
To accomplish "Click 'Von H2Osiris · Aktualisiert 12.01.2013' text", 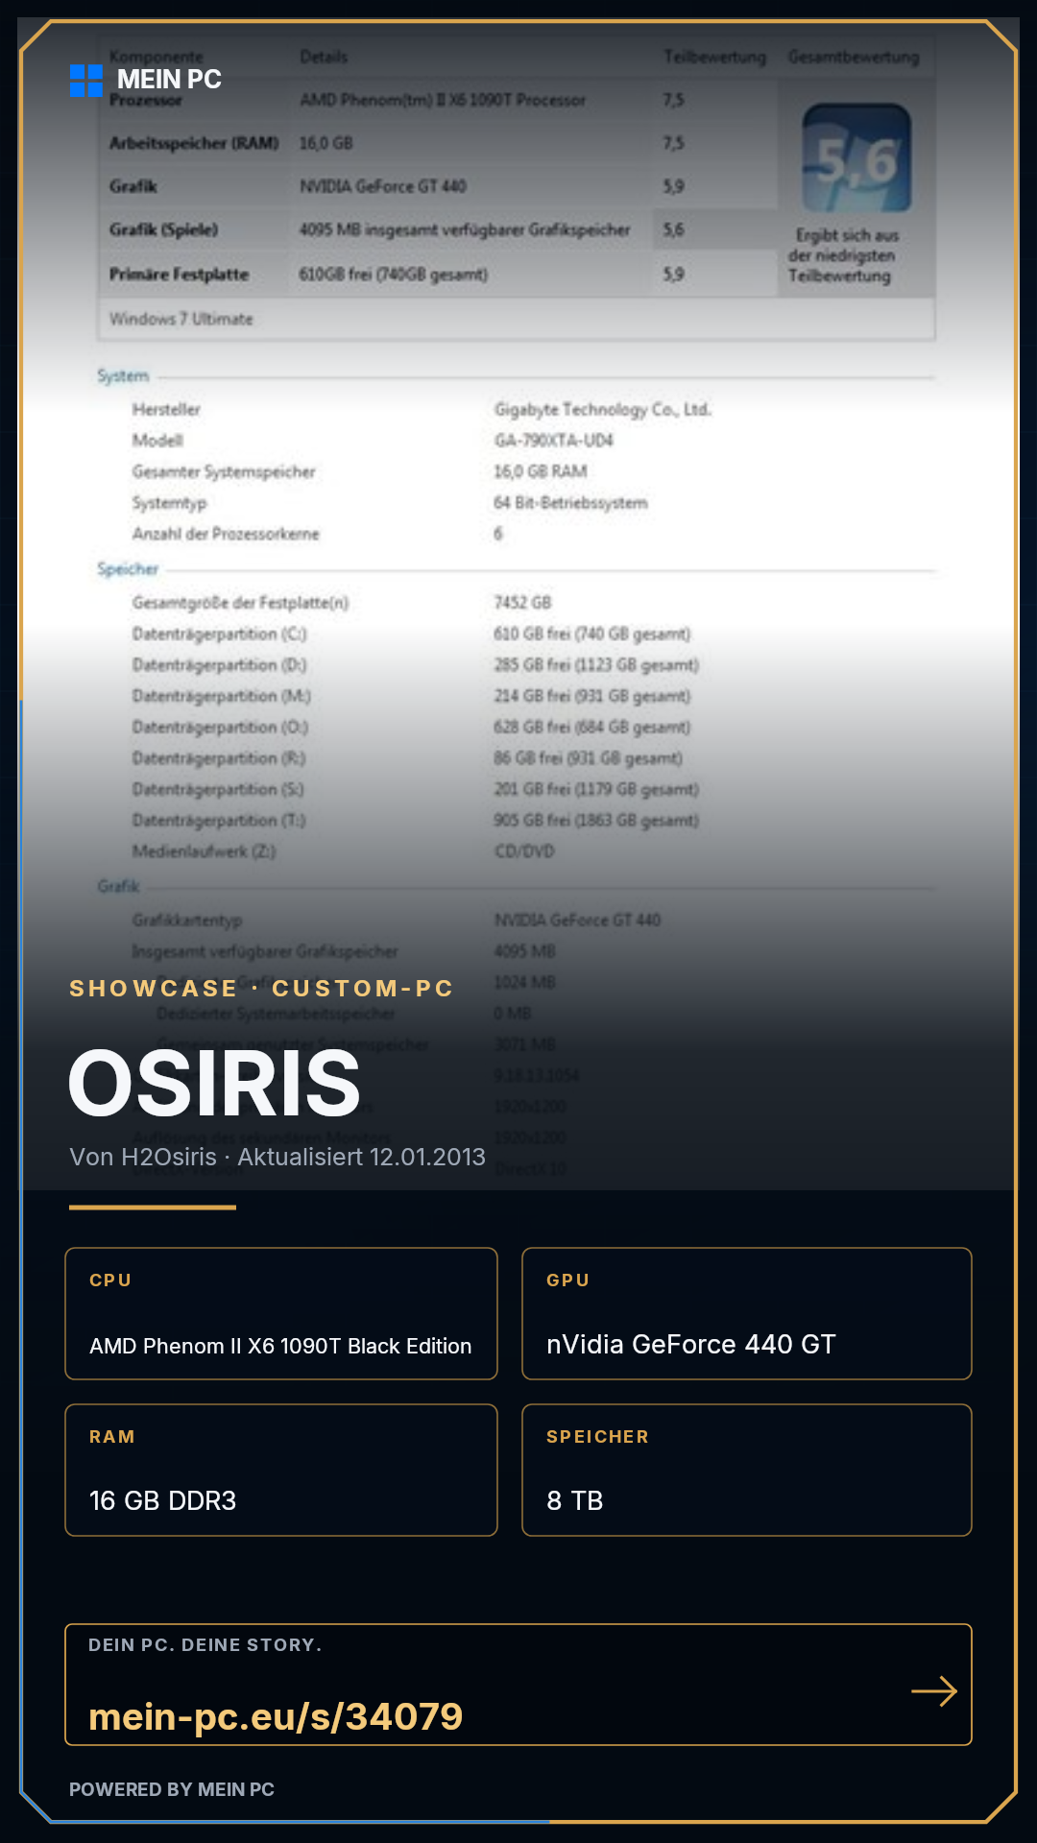I will pyautogui.click(x=277, y=1157).
